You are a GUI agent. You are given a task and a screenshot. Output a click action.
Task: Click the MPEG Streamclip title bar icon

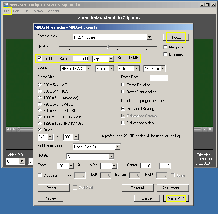6,5
